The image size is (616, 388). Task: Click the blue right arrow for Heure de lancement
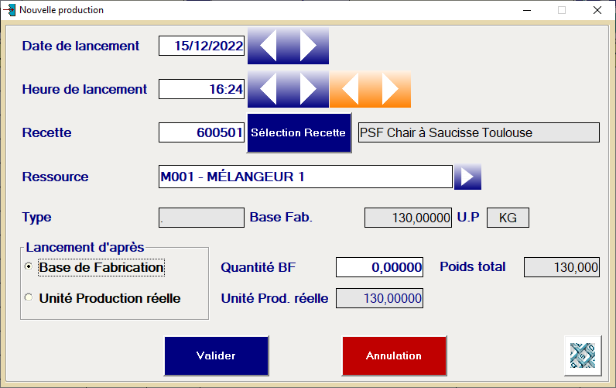[x=308, y=90]
